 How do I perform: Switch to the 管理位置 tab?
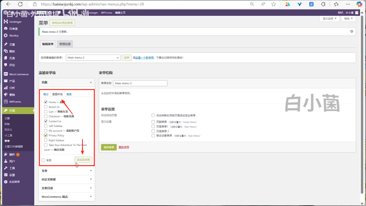65,44
